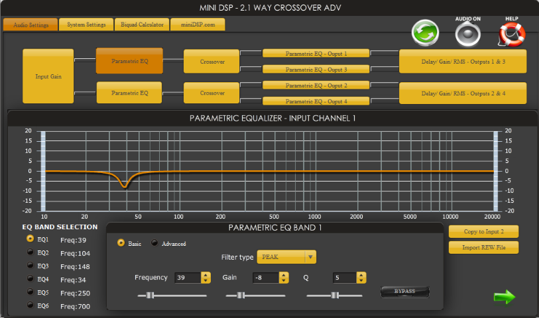The width and height of the screenshot is (539, 318).
Task: Increase Gain with up stepper arrow
Action: 284,275
